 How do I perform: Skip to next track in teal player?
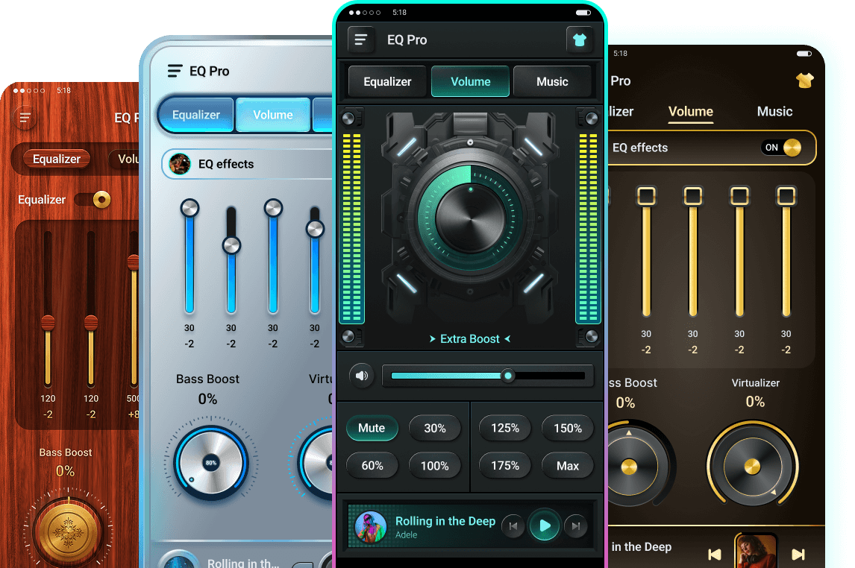pos(575,526)
